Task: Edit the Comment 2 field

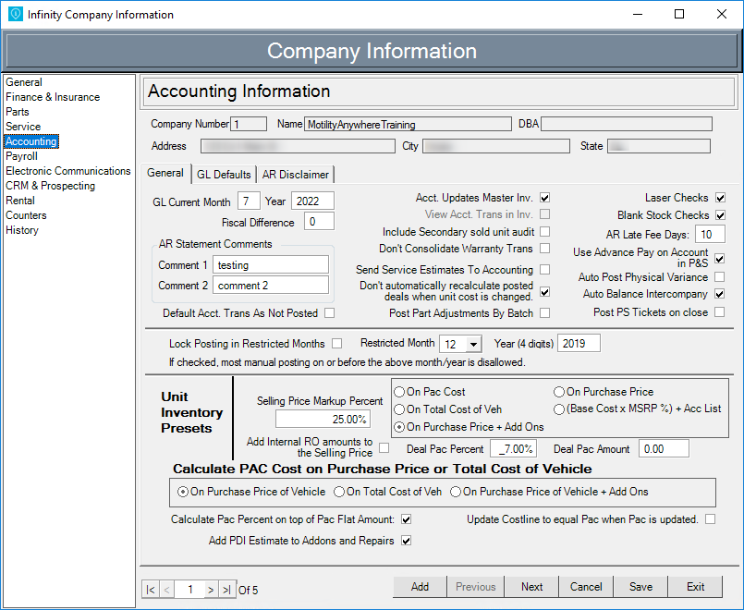Action: [x=271, y=285]
